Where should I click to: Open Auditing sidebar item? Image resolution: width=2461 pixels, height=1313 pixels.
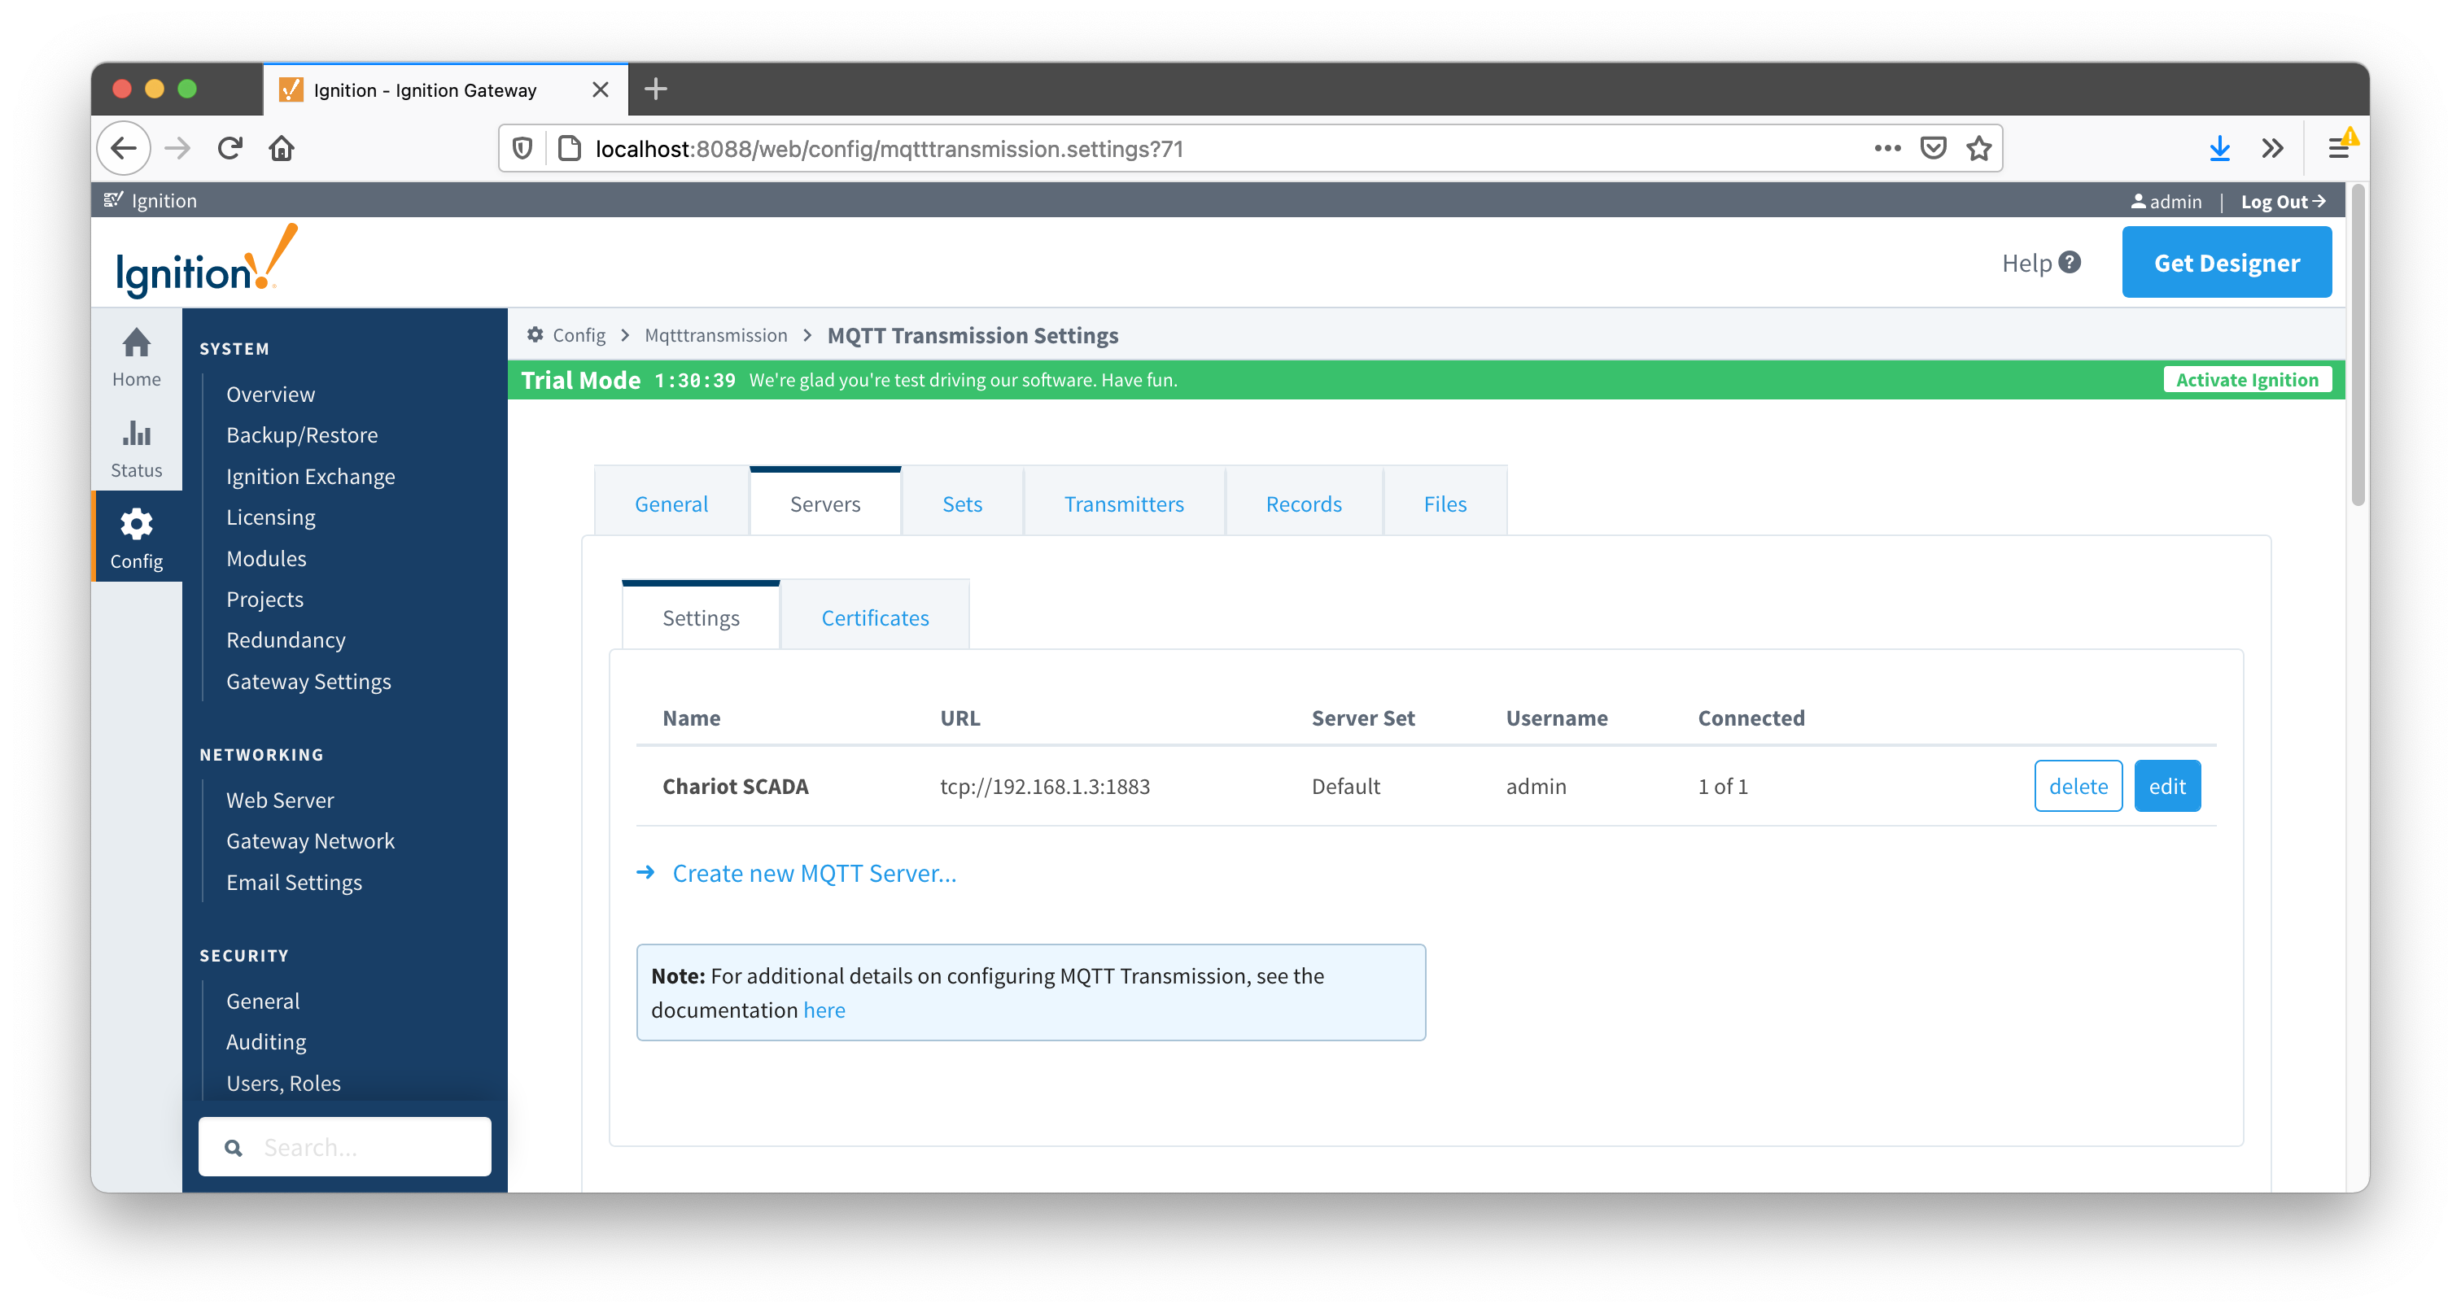265,1042
